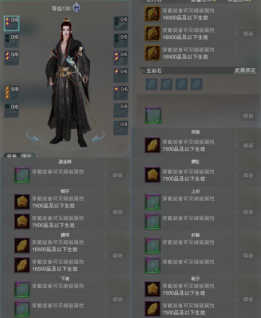Select the empty 副武器 gem socket
This screenshot has width=261, height=318.
pyautogui.click(x=22, y=175)
